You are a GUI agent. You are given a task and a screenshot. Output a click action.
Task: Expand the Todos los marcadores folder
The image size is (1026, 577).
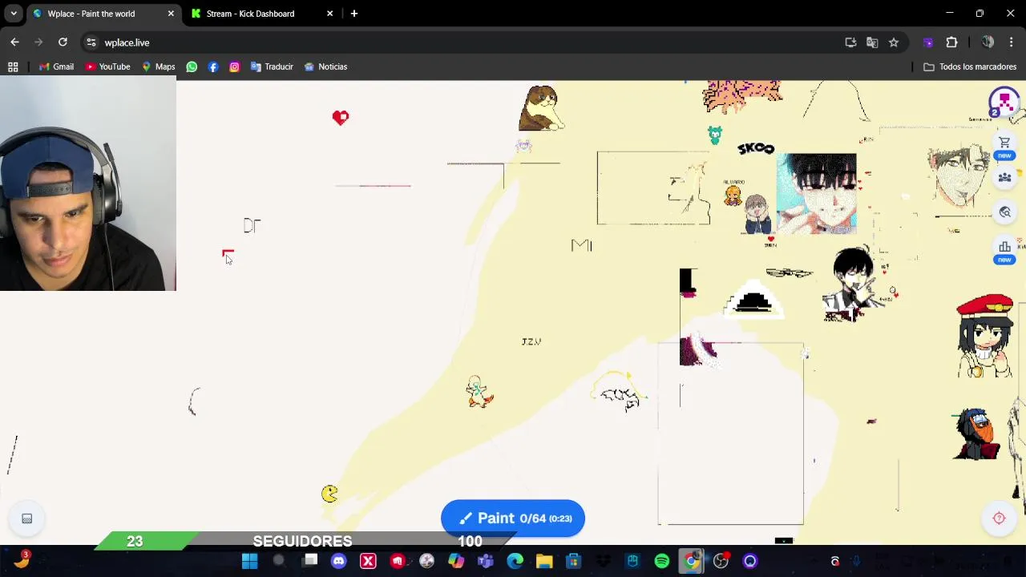pos(970,67)
